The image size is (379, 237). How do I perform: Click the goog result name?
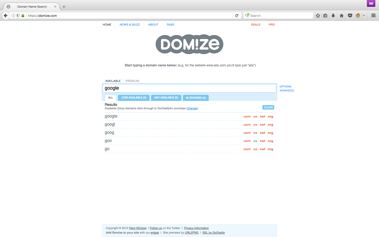pyautogui.click(x=109, y=132)
